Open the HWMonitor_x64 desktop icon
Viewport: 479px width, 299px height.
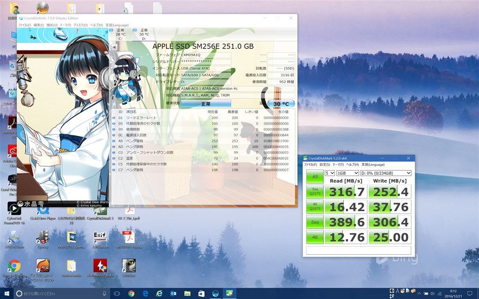pos(100,268)
